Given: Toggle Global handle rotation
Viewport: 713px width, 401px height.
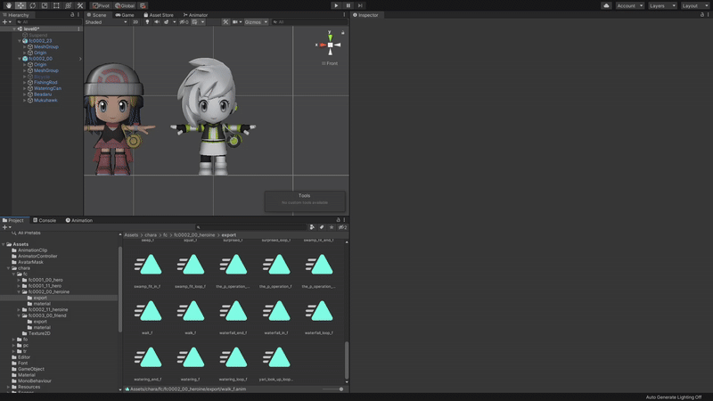Looking at the screenshot, I should [125, 5].
